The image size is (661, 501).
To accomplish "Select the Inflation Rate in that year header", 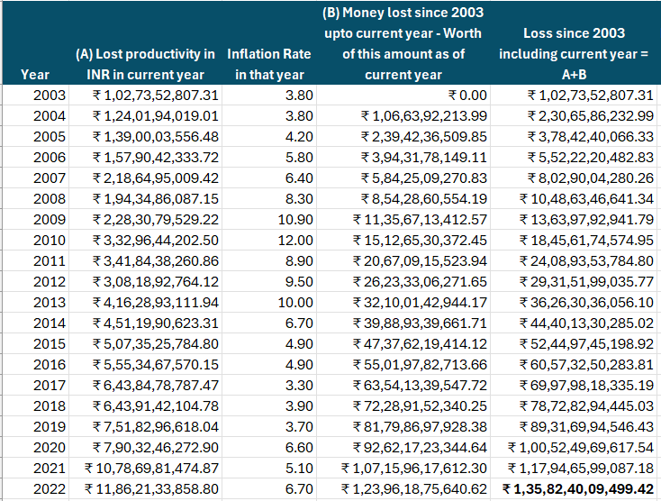I will (x=269, y=42).
